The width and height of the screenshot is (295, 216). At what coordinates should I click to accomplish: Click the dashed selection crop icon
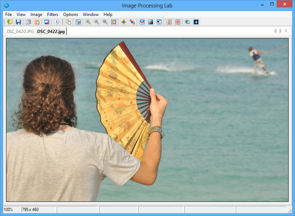[78, 22]
